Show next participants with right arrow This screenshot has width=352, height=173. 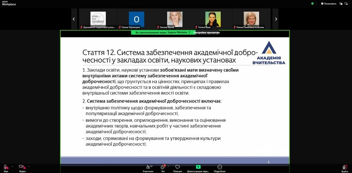[276, 19]
